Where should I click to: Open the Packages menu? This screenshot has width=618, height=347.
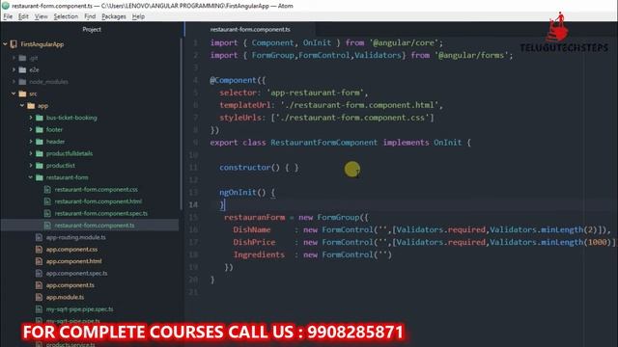tap(114, 16)
